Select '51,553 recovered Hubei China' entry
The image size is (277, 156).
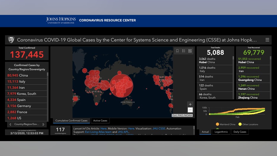tap(253, 61)
